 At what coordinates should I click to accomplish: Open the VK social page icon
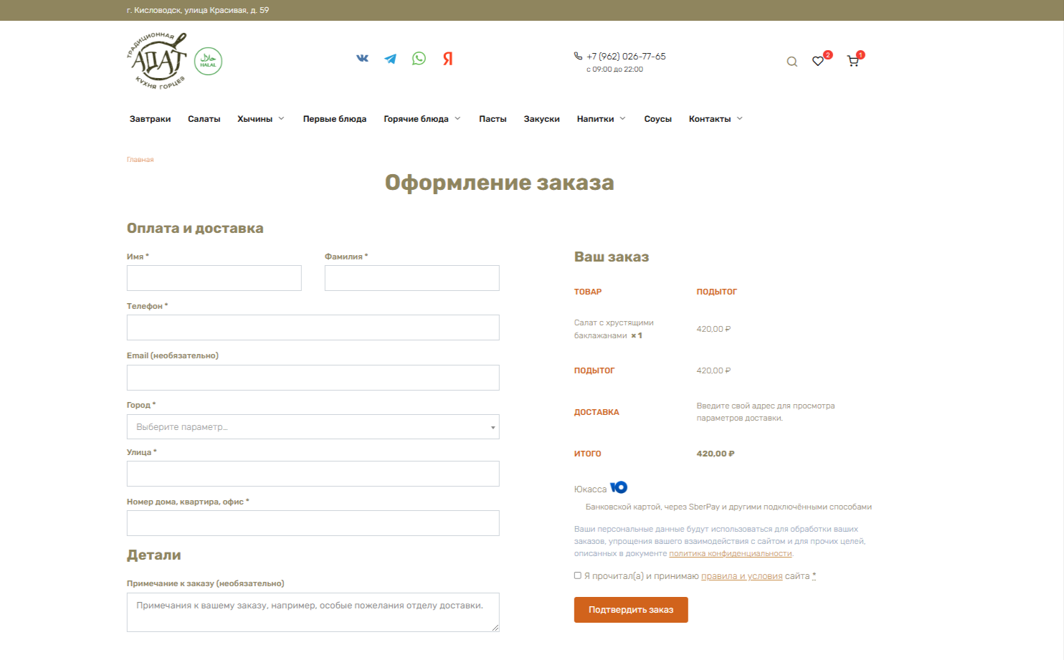362,59
